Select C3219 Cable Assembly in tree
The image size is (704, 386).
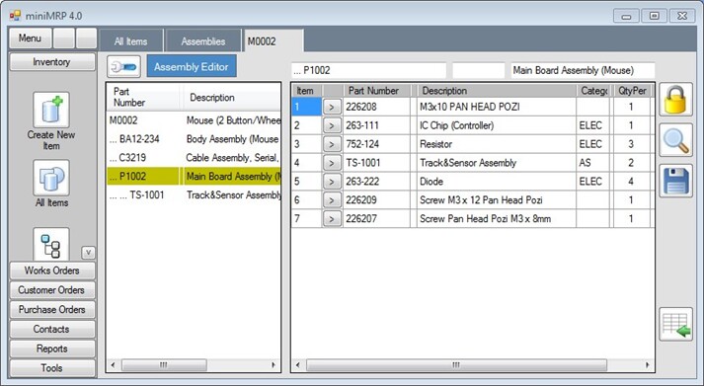194,158
